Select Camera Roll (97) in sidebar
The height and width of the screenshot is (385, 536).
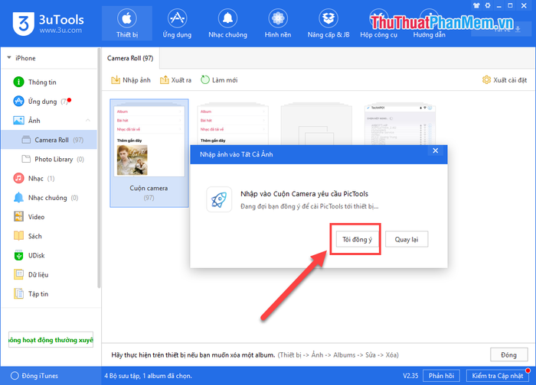click(48, 140)
